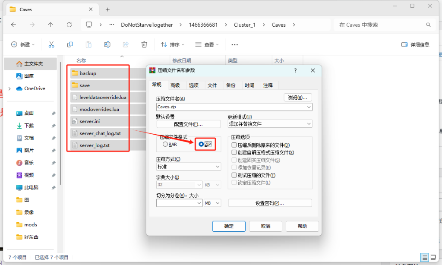
Task: Click the Share icon in toolbar
Action: [126, 44]
